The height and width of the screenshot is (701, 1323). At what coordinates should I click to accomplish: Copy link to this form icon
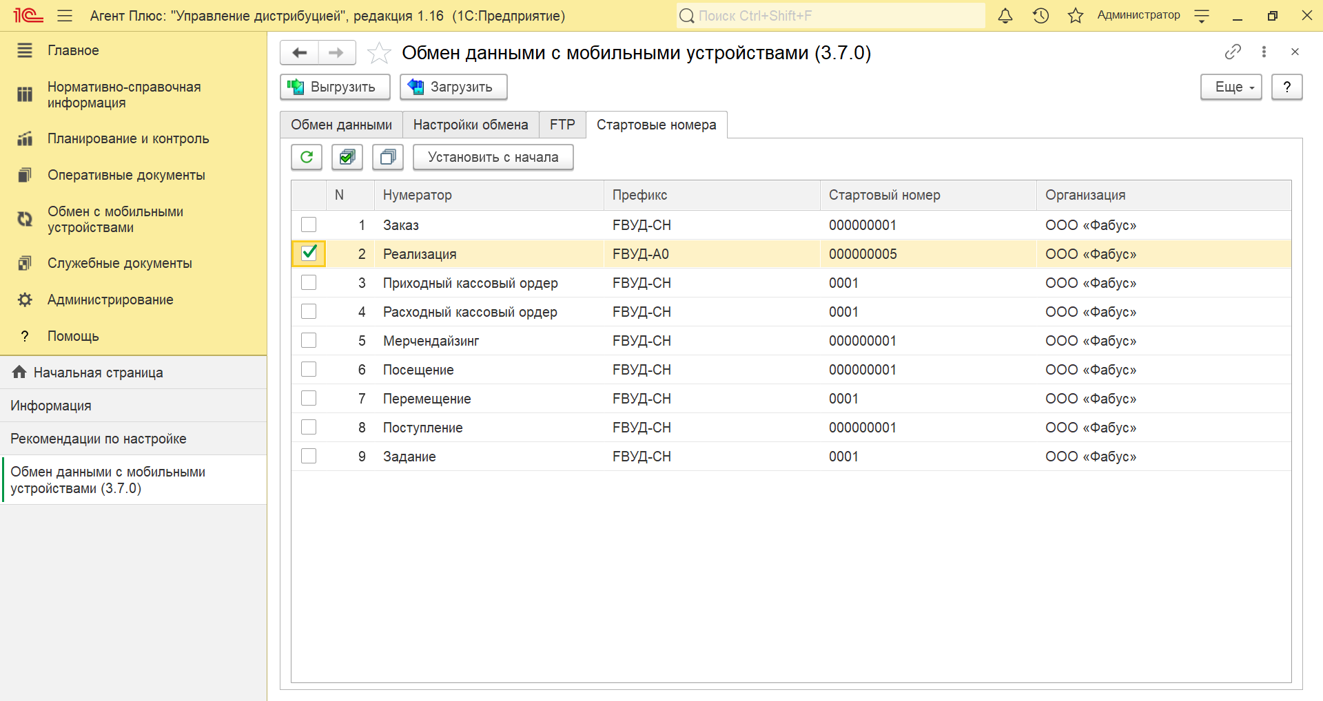pyautogui.click(x=1233, y=52)
